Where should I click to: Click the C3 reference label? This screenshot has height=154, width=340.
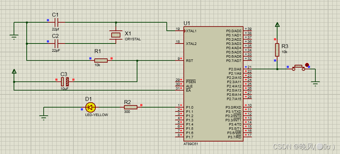click(64, 74)
